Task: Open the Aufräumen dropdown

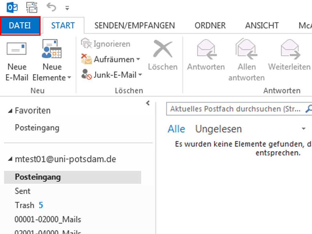Action: 139,59
